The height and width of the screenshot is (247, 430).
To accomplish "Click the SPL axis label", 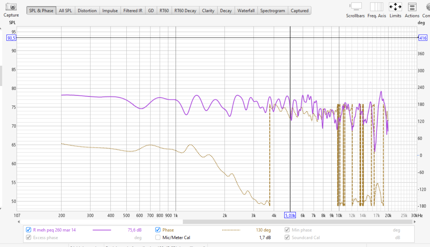I will tap(12, 22).
